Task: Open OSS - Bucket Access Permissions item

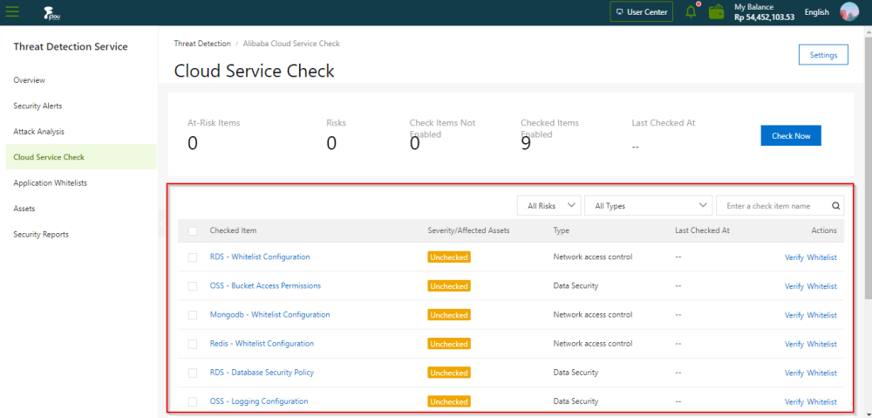Action: [265, 285]
